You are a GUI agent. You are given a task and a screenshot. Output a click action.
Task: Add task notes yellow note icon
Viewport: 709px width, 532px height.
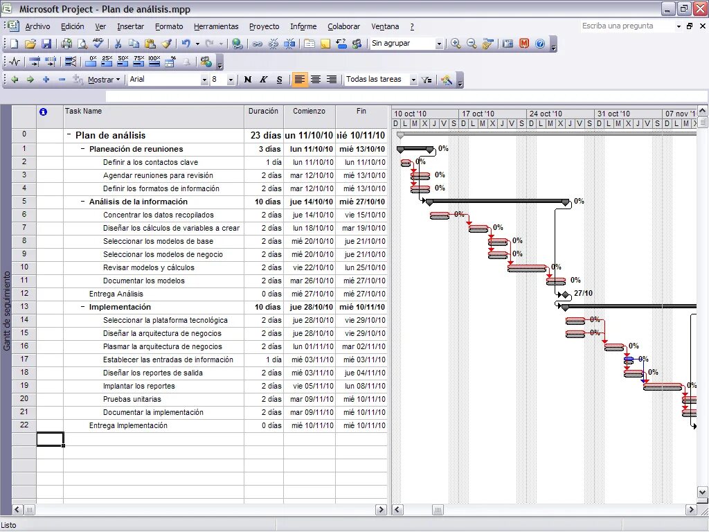coord(325,44)
